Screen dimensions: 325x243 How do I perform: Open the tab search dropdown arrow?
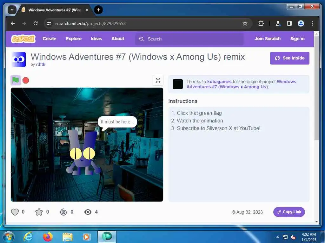click(12, 10)
